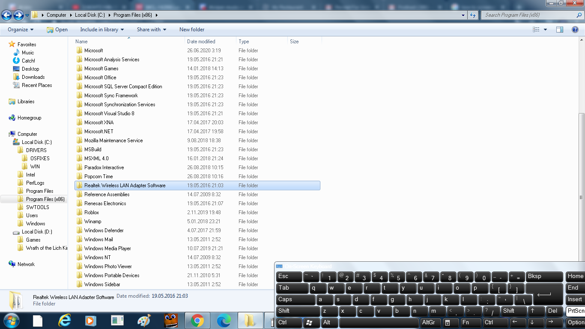Select Program Files in the navigation tree
Viewport: 585px width, 329px height.
pos(39,191)
